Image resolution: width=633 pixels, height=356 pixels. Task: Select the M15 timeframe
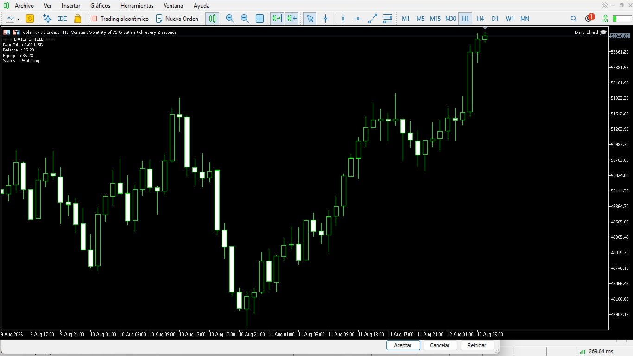click(x=435, y=19)
